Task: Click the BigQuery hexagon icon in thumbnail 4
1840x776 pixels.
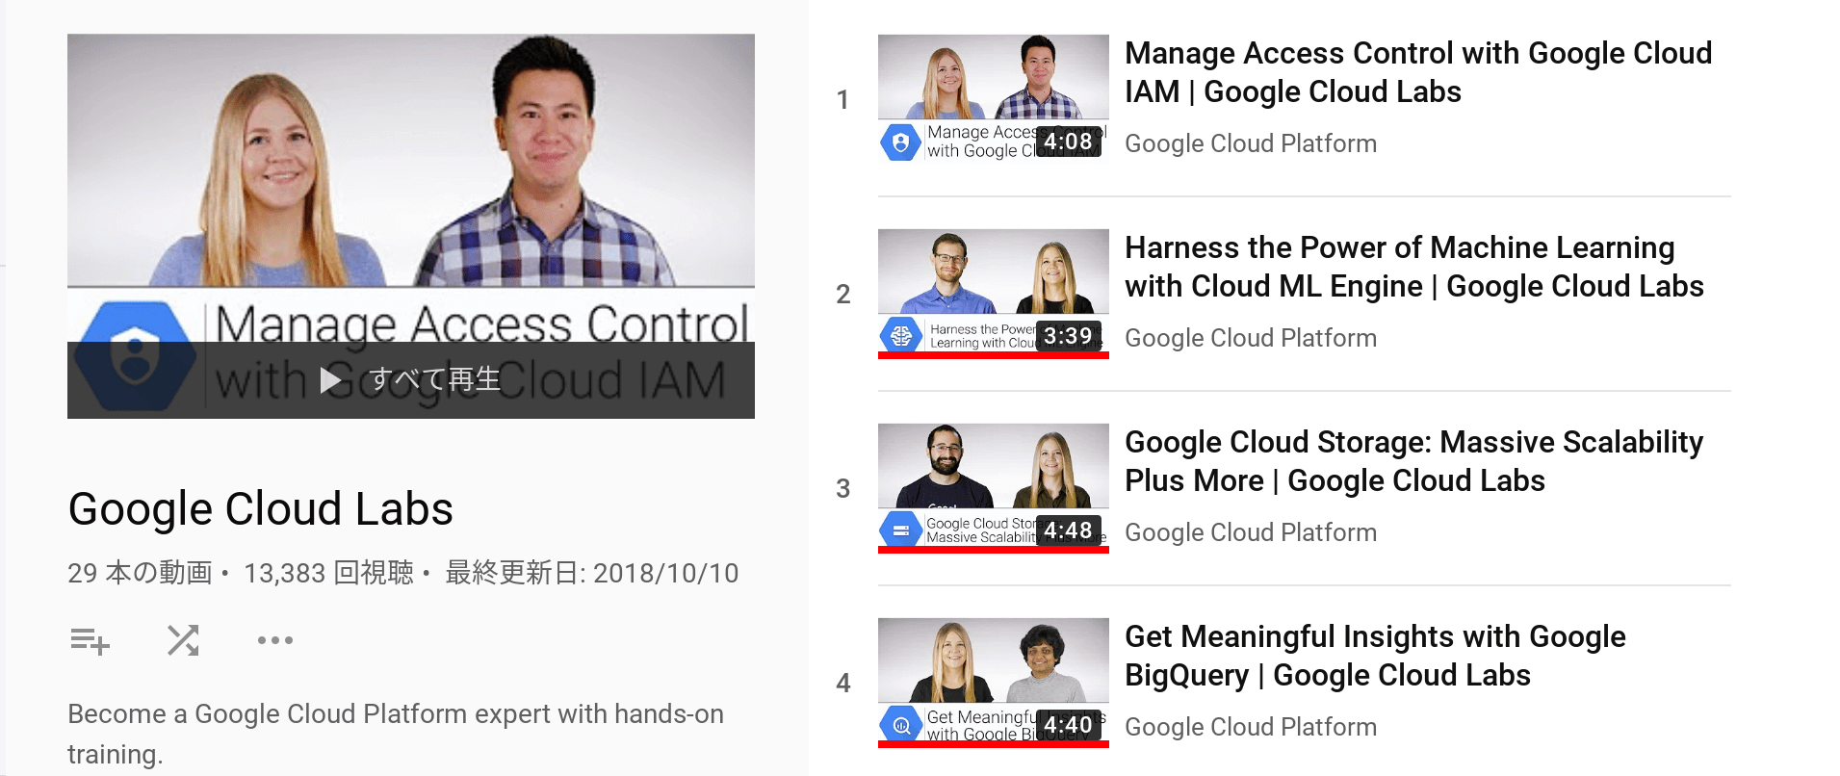Action: point(900,725)
